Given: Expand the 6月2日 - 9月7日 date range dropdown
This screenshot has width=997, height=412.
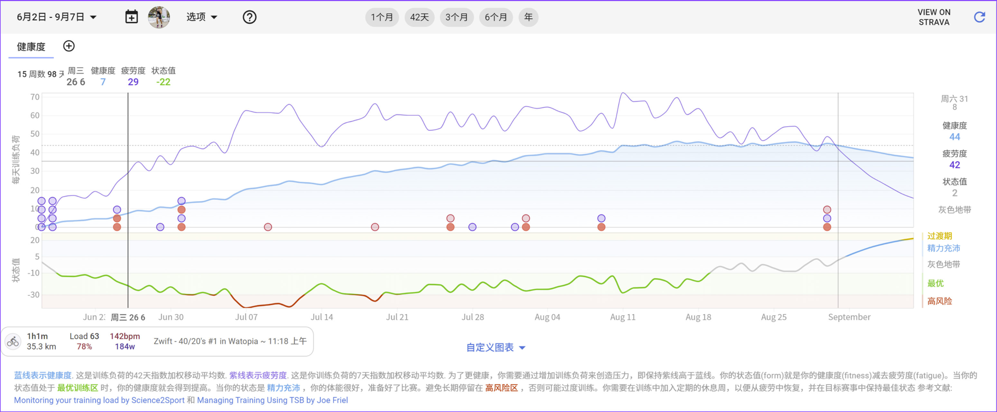Looking at the screenshot, I should [57, 17].
